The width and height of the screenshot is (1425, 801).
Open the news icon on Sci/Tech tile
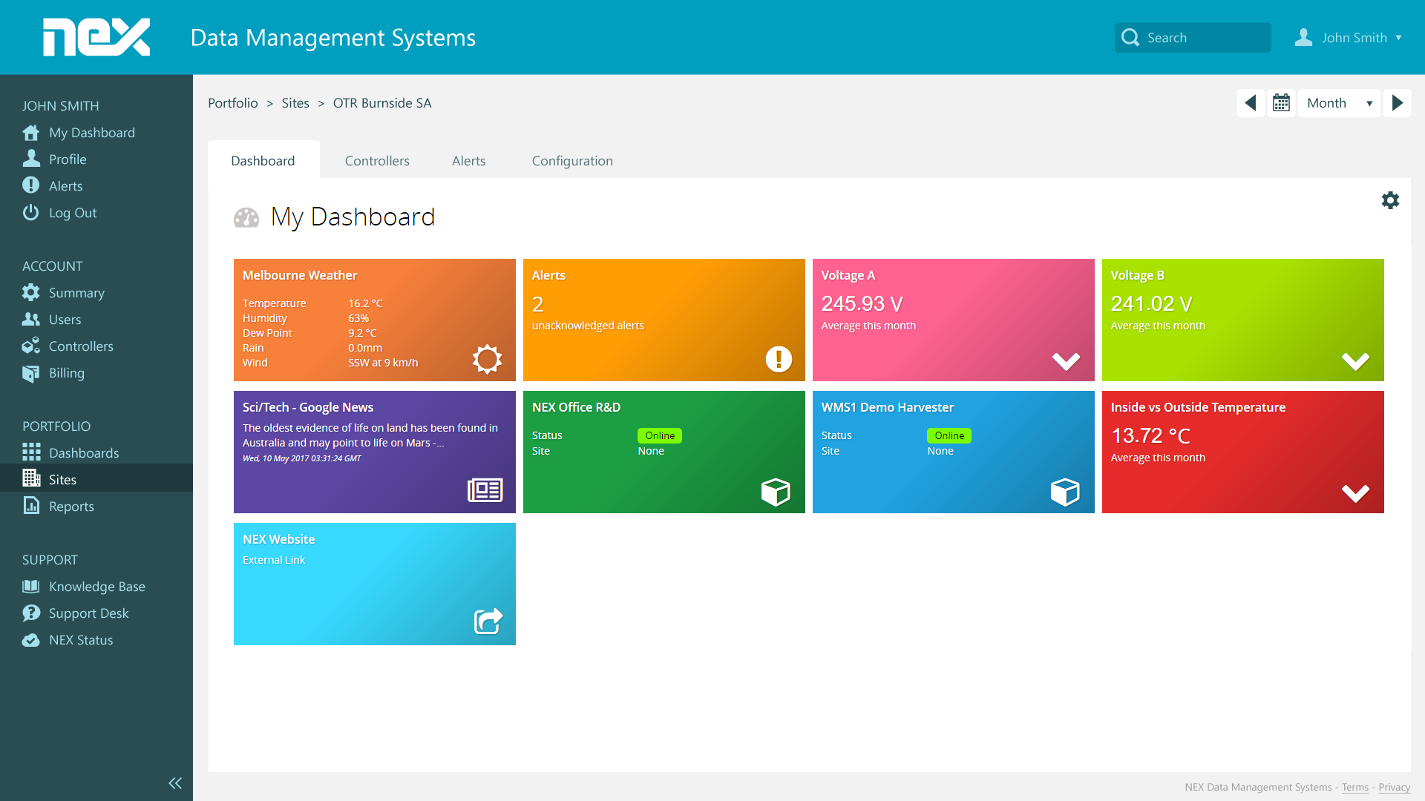coord(484,490)
